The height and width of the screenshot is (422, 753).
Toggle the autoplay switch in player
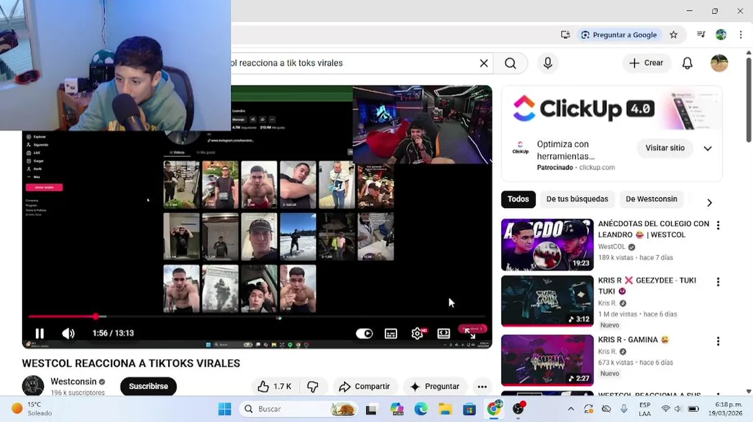[364, 333]
